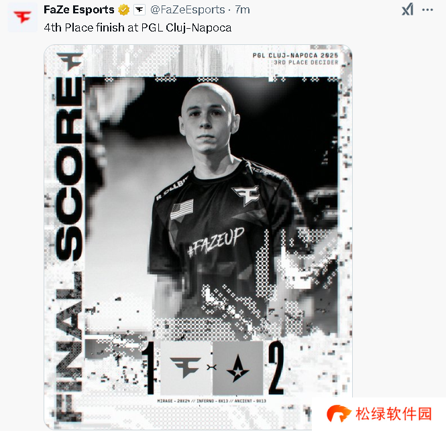Click the 4th Place finish post text
Image resolution: width=446 pixels, height=431 pixels.
[137, 28]
